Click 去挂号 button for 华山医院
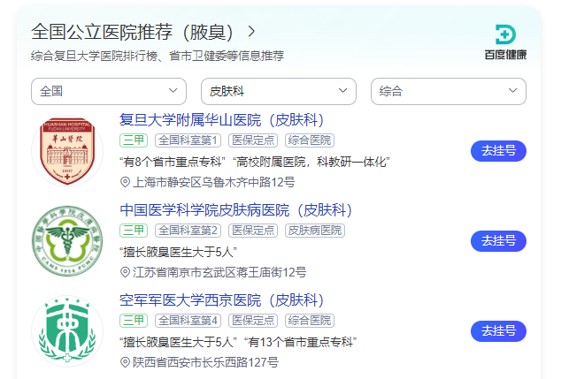 point(498,151)
